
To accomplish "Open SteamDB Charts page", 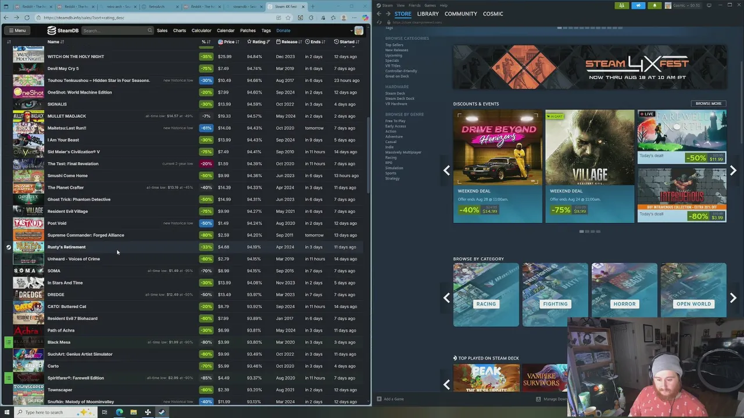I will click(180, 30).
